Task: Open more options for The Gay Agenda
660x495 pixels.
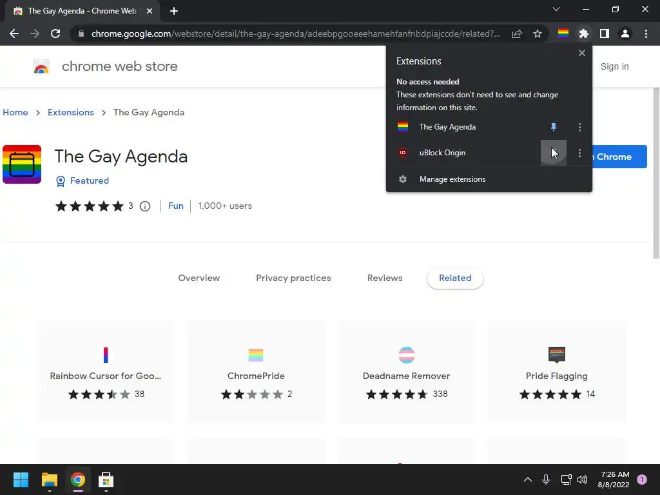Action: coord(579,127)
